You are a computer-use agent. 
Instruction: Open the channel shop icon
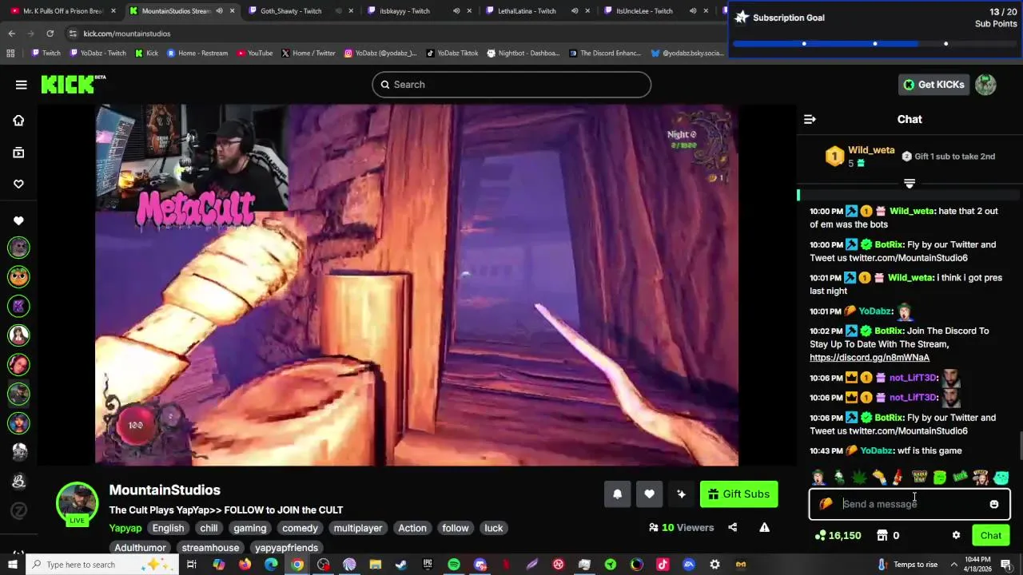click(x=882, y=535)
